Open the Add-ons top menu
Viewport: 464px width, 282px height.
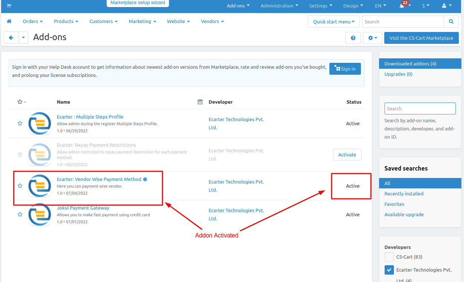(238, 6)
